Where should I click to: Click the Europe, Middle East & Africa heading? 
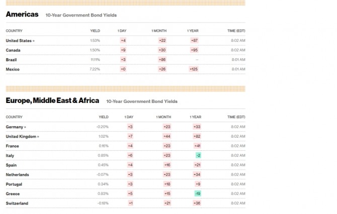click(52, 100)
